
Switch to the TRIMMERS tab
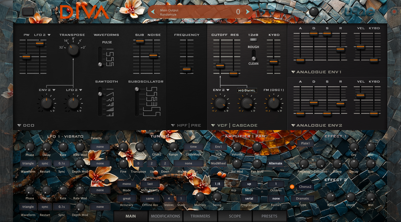click(x=200, y=216)
